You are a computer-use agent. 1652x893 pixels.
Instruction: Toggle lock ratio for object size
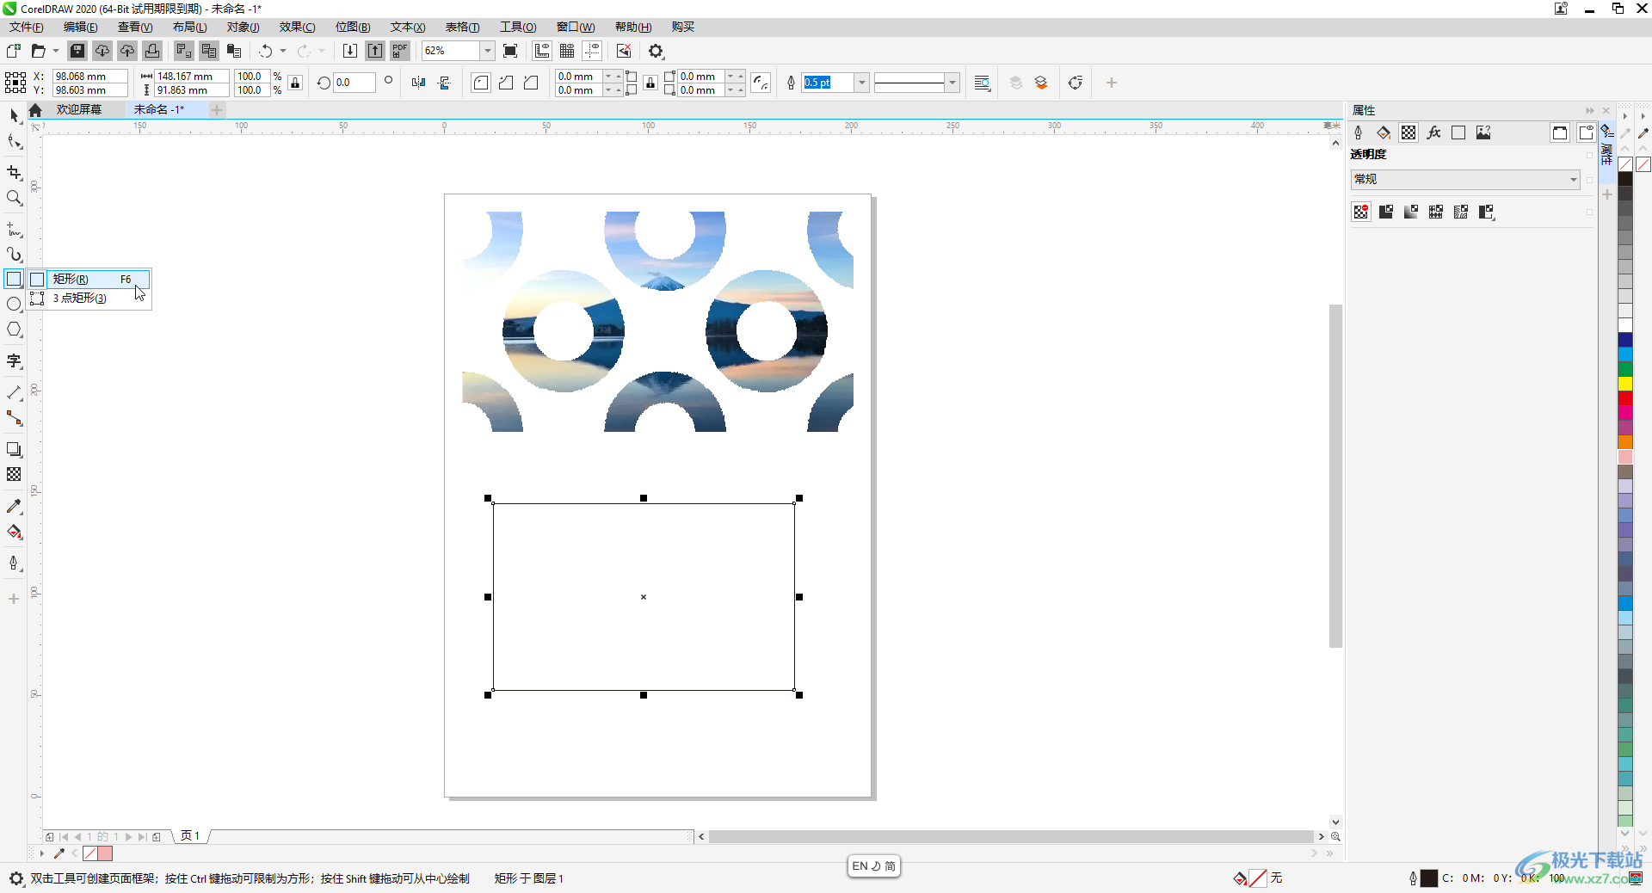pyautogui.click(x=295, y=83)
